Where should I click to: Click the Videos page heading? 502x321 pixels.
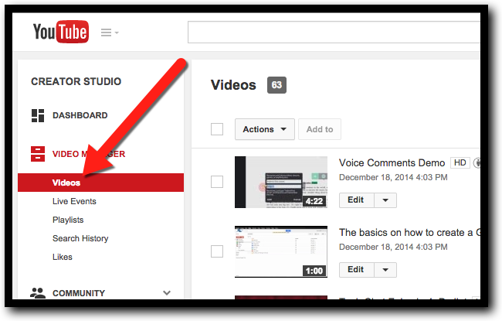click(233, 85)
